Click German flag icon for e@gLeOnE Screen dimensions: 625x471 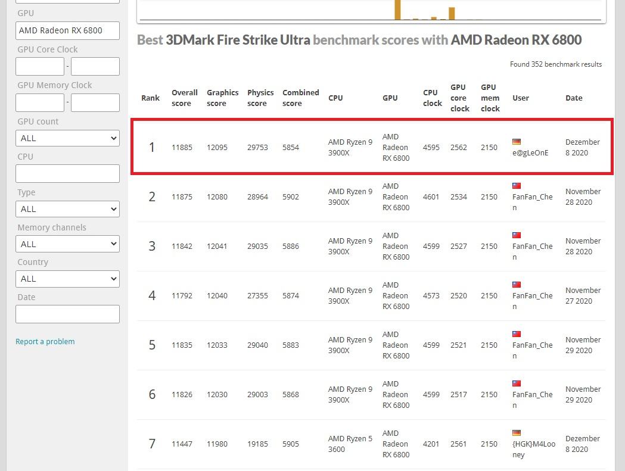pyautogui.click(x=517, y=142)
